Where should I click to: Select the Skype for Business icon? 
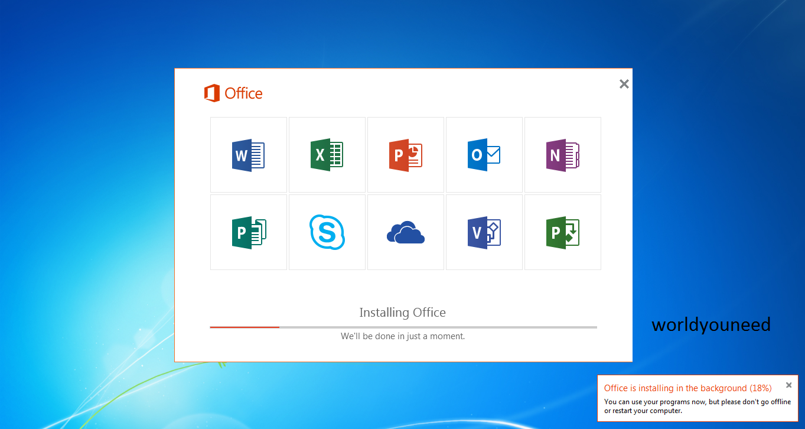327,232
